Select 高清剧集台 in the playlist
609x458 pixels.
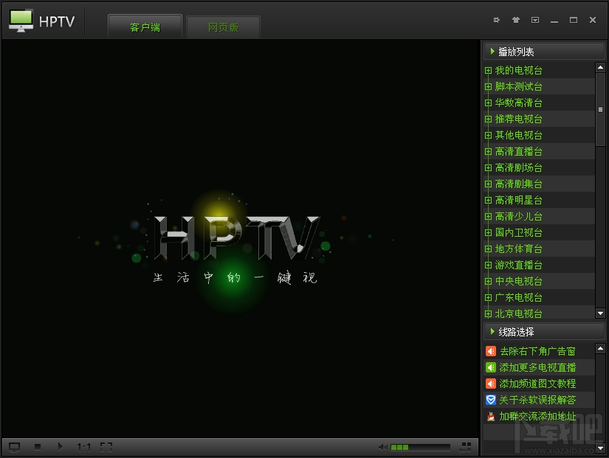(x=518, y=184)
